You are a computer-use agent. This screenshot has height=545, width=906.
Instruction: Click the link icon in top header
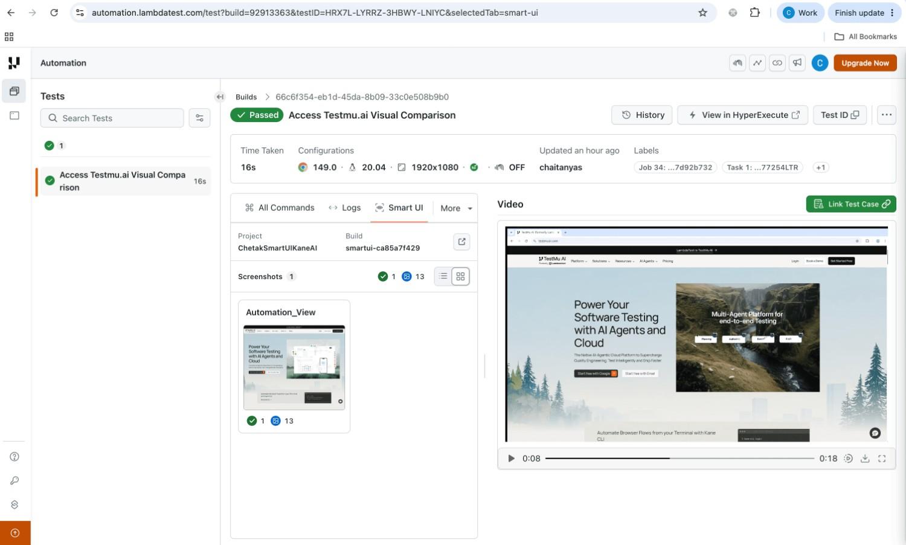click(x=777, y=63)
